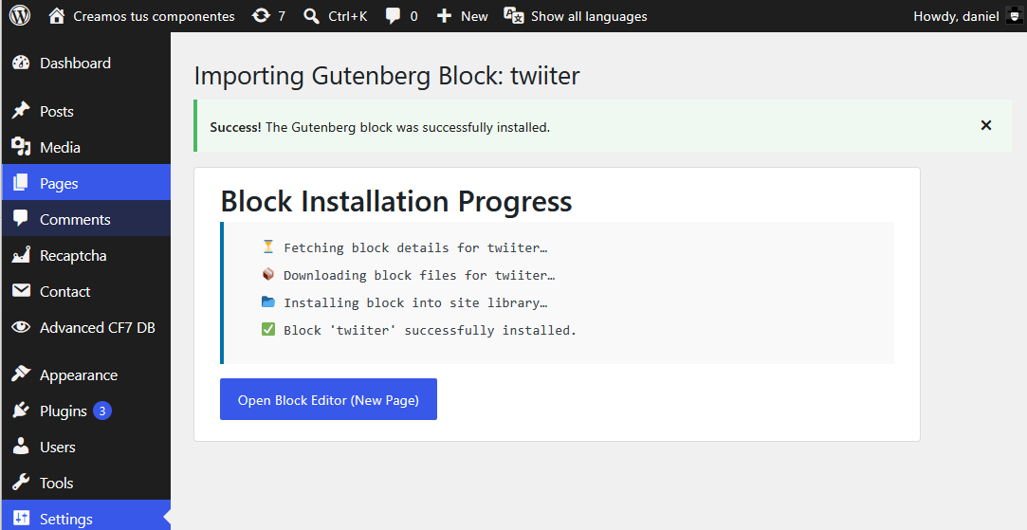
Task: Open the updates icon showing 7
Action: (261, 16)
